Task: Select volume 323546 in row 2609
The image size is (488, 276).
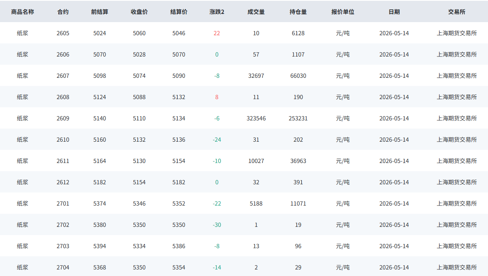Action: [x=256, y=118]
